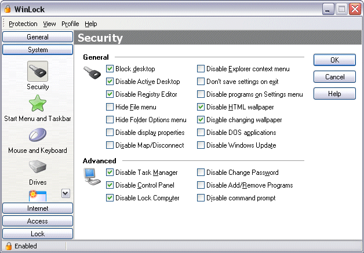Open Mouse and Keyboard settings icon
The image size is (364, 253).
38,135
